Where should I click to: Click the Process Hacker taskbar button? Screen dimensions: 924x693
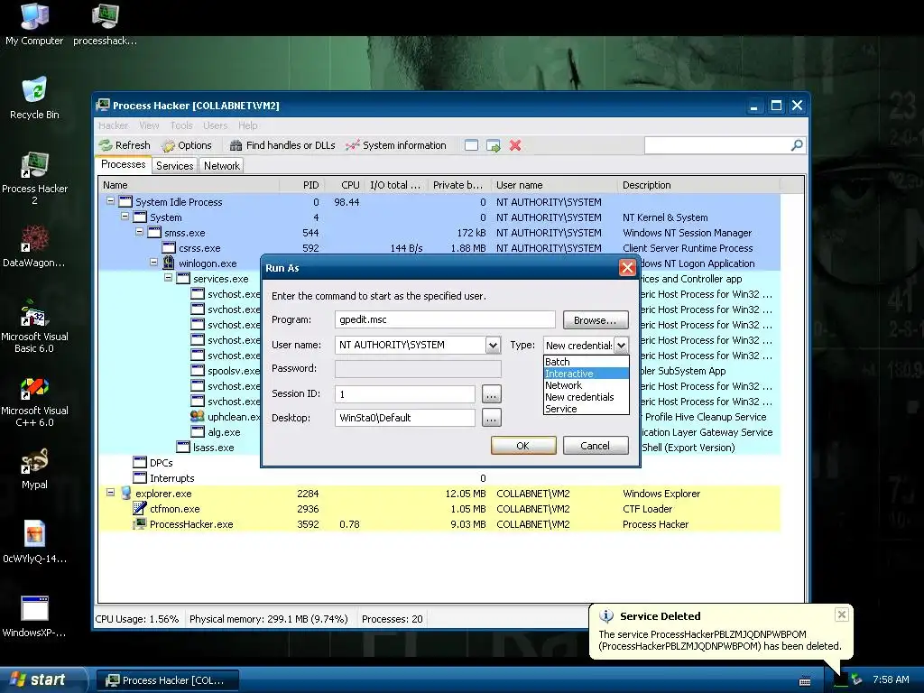click(167, 680)
